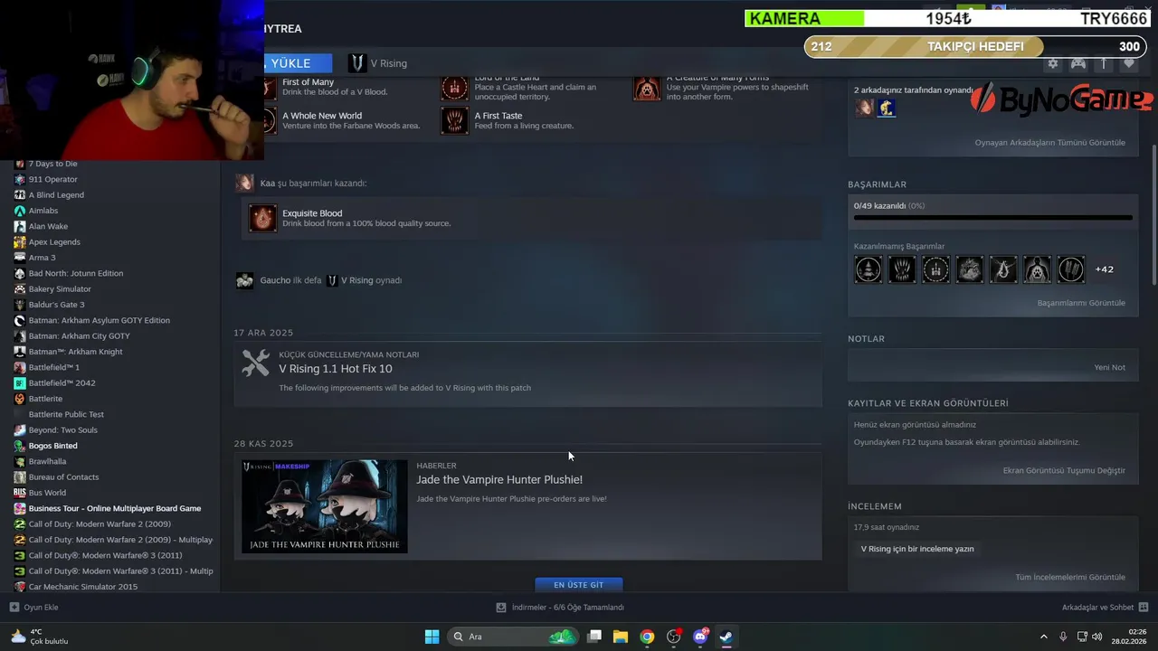Image resolution: width=1158 pixels, height=651 pixels.
Task: Select Bakery Simulator in library
Action: [x=60, y=289]
